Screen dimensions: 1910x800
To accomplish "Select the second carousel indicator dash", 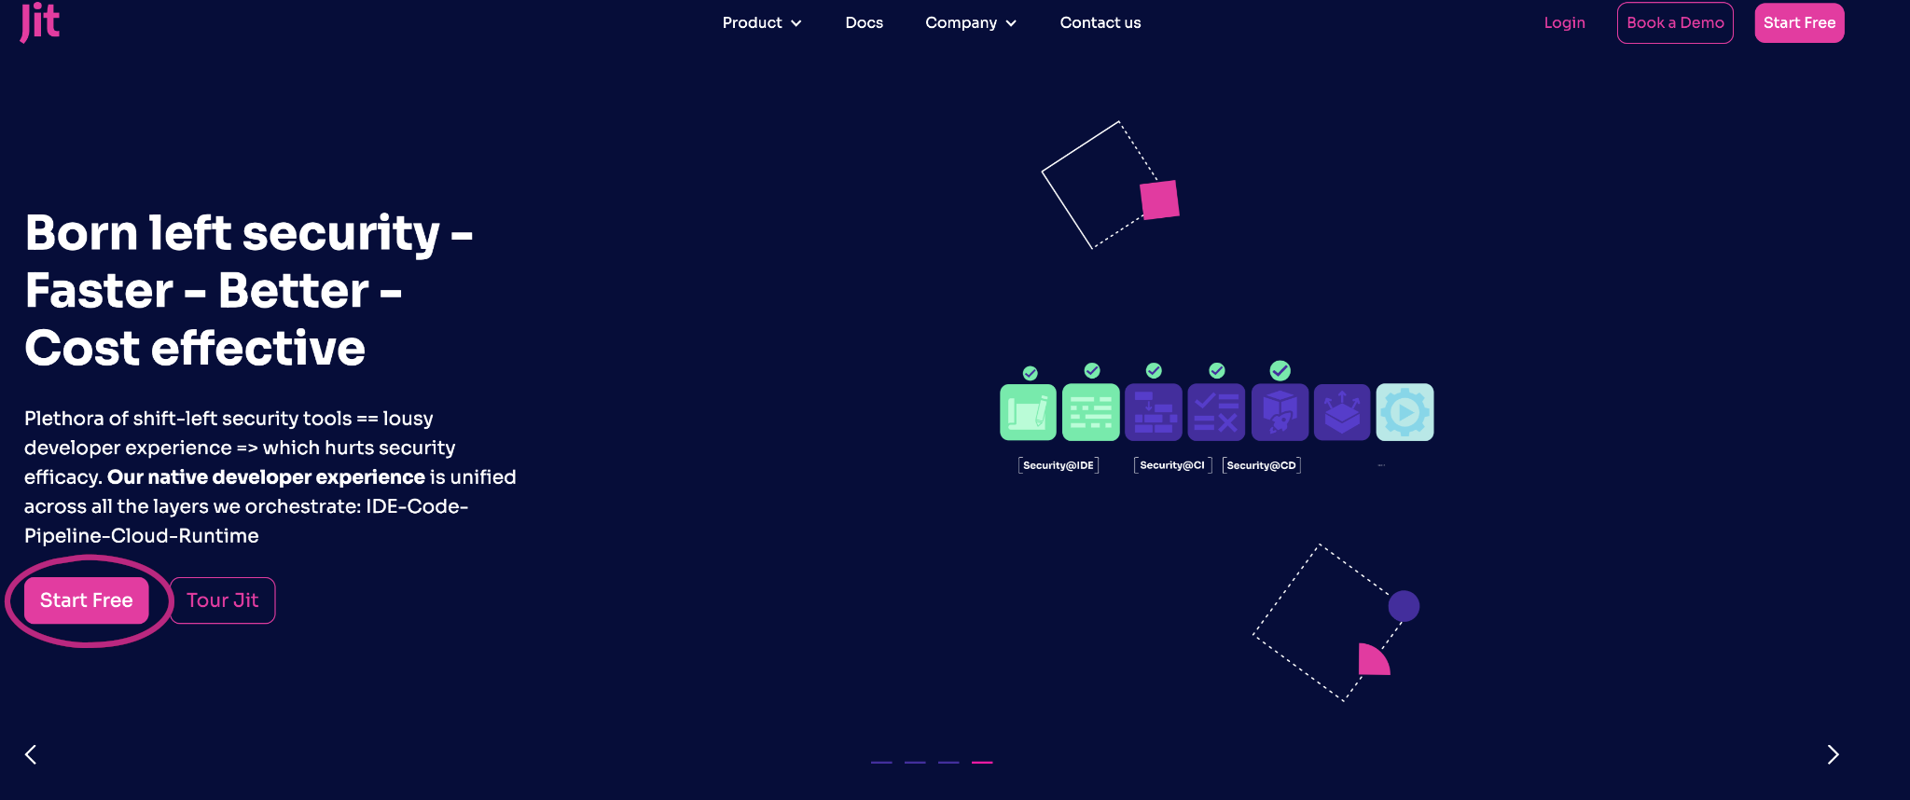I will 915,762.
